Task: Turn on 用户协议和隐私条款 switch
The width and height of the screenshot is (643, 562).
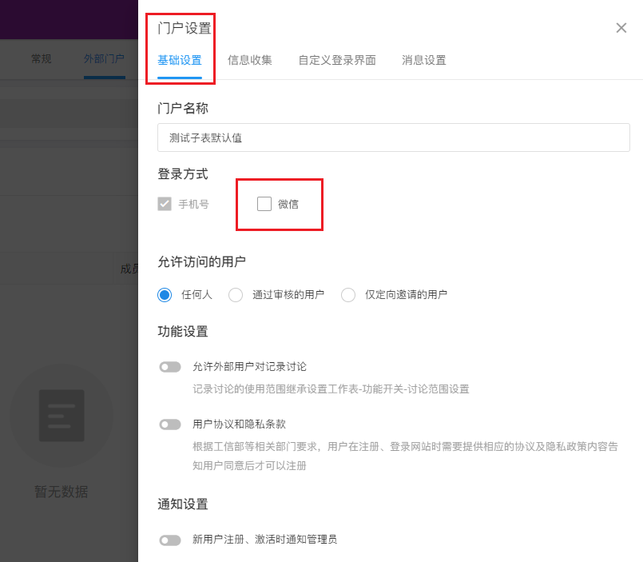Action: (169, 424)
